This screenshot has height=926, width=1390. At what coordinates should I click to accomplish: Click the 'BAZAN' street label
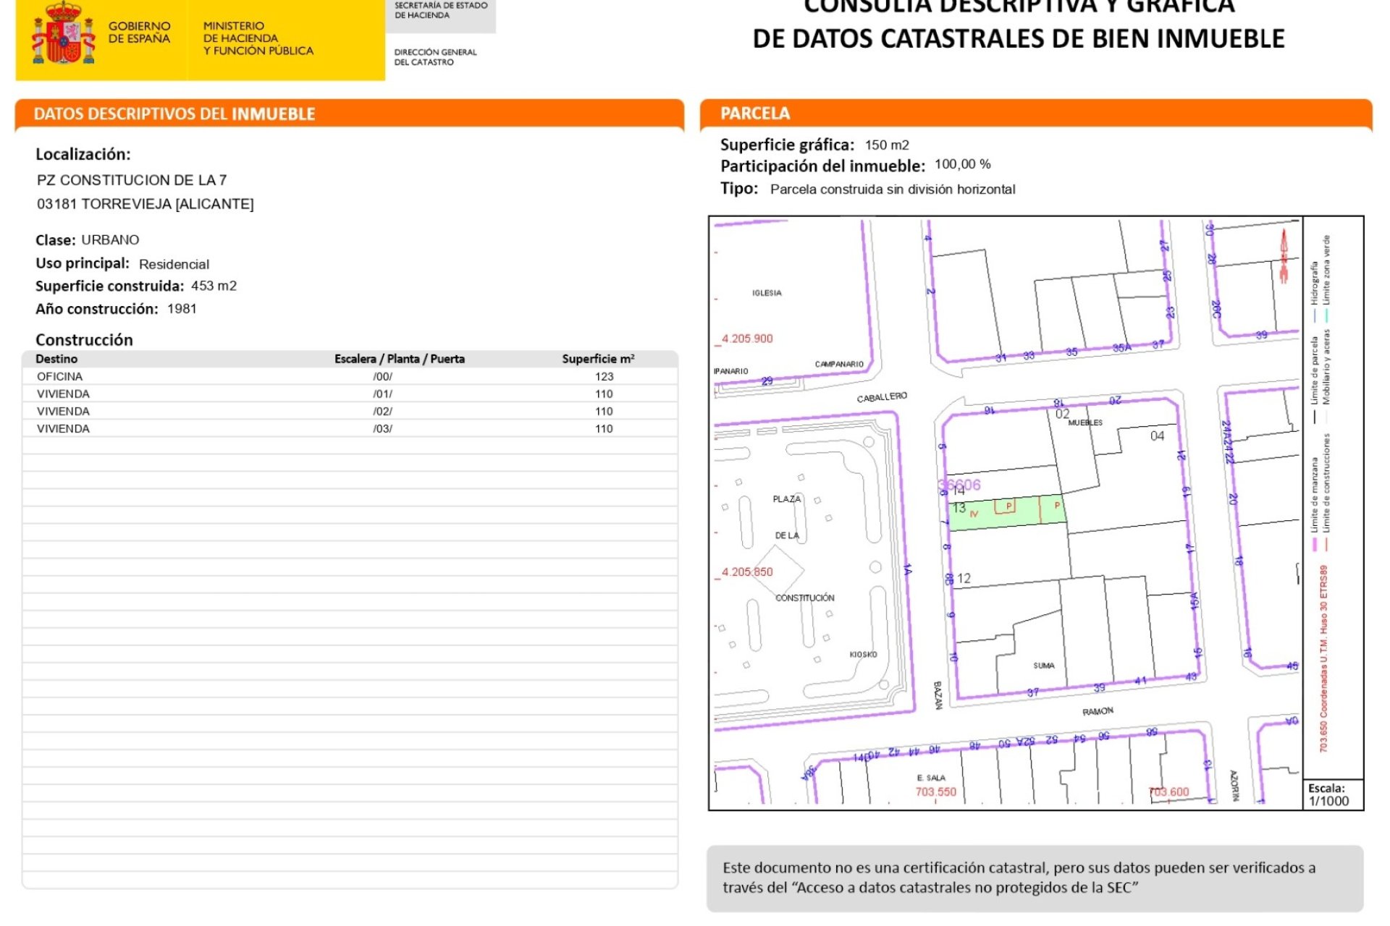[938, 695]
